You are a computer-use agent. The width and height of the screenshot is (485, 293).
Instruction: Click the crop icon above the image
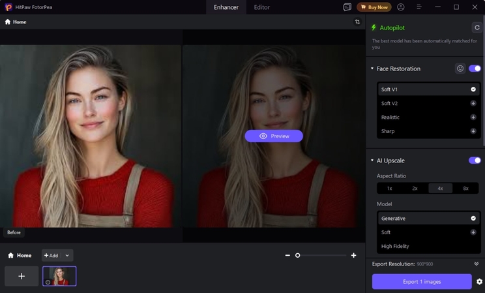(357, 22)
